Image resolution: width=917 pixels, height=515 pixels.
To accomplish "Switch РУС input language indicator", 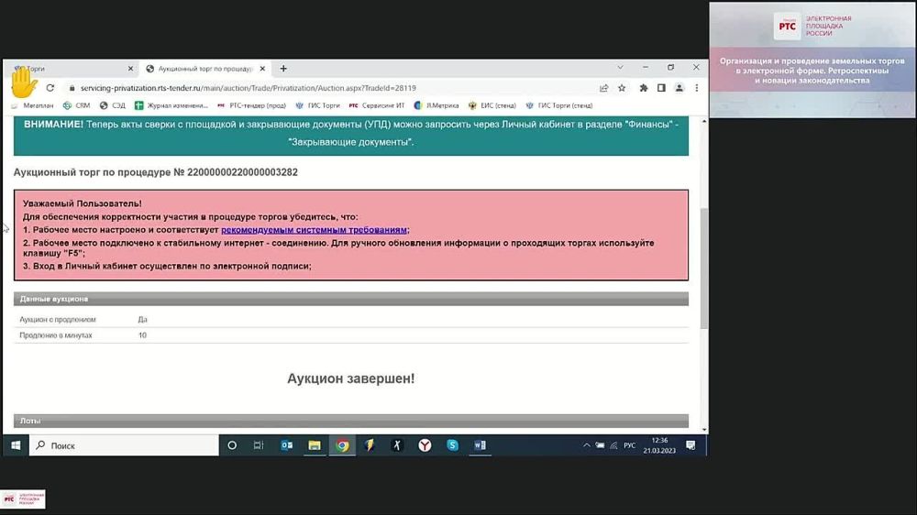I will [629, 445].
